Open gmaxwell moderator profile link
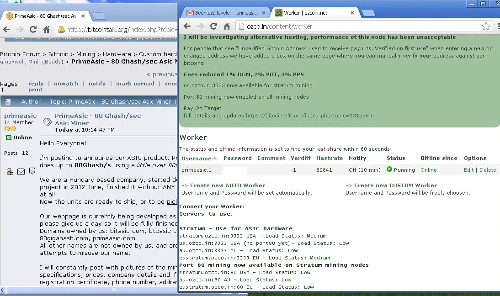Screen dimensions: 500x296 click(x=12, y=62)
